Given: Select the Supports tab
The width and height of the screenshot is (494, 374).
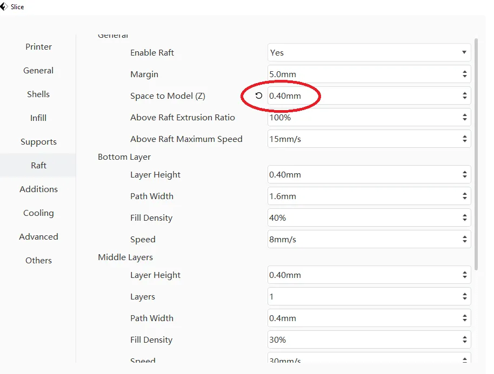Looking at the screenshot, I should [x=38, y=141].
